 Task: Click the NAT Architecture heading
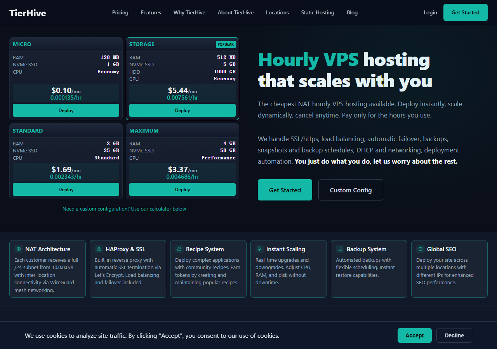coord(48,249)
